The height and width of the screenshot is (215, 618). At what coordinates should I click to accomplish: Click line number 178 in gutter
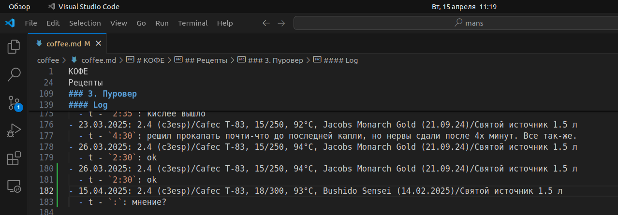pyautogui.click(x=46, y=146)
